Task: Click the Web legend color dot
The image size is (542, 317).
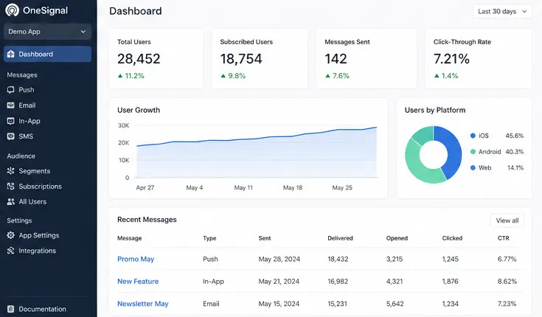Action: tap(473, 167)
